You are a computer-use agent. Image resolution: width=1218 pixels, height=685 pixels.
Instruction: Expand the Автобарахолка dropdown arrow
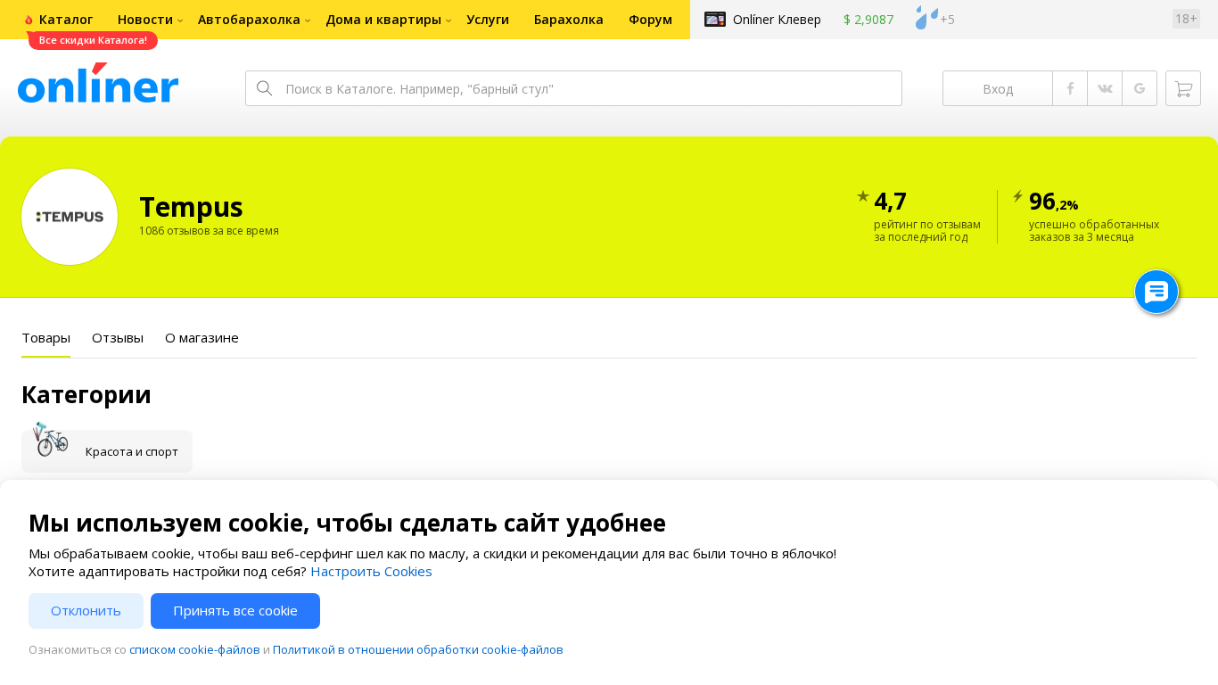(308, 21)
